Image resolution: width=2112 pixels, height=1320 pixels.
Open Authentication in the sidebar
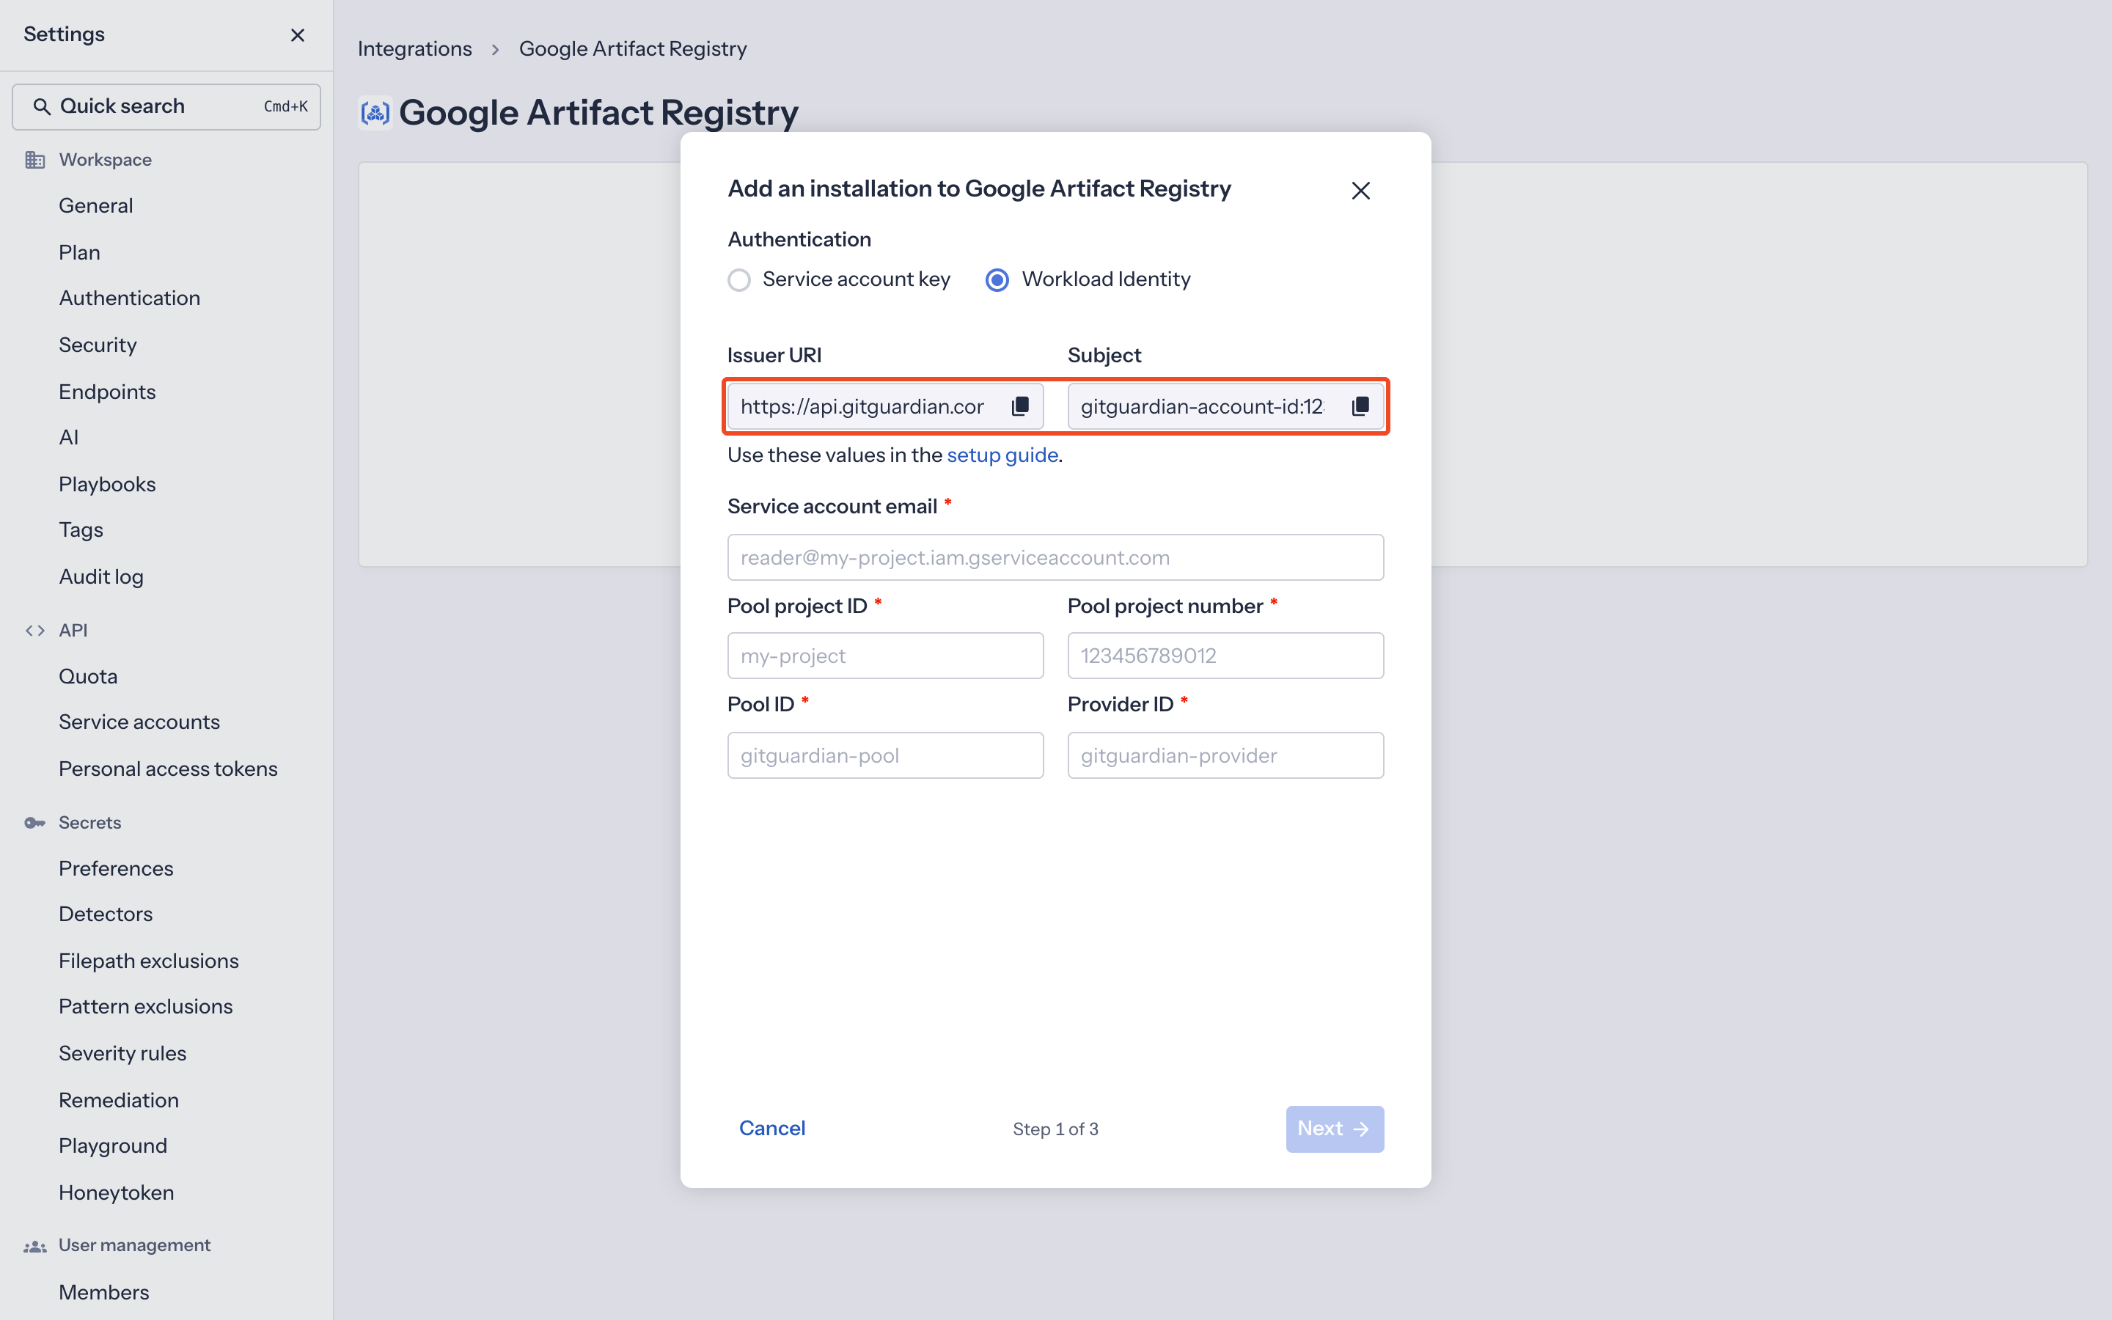click(129, 298)
